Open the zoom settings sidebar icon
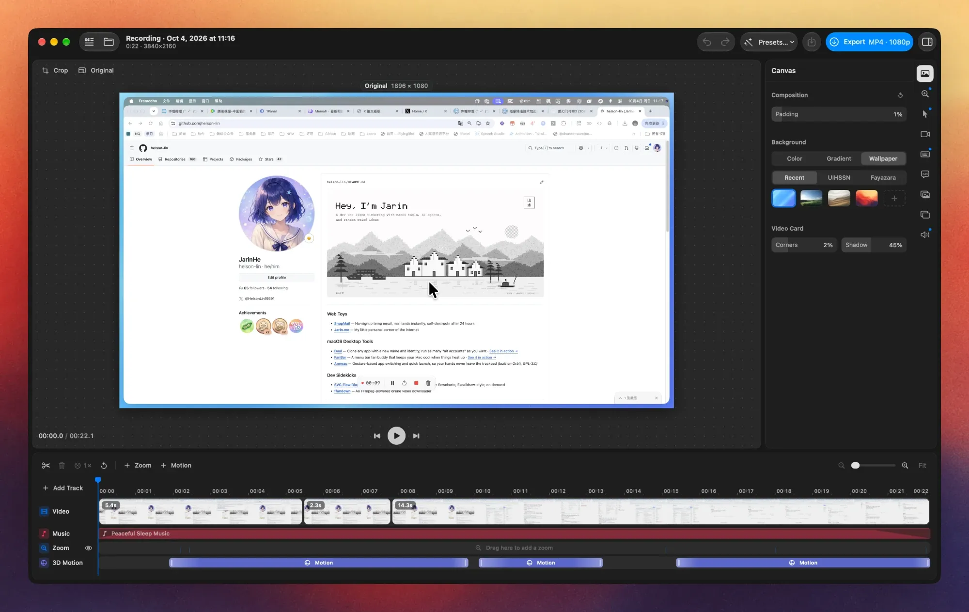This screenshot has height=612, width=969. (925, 94)
